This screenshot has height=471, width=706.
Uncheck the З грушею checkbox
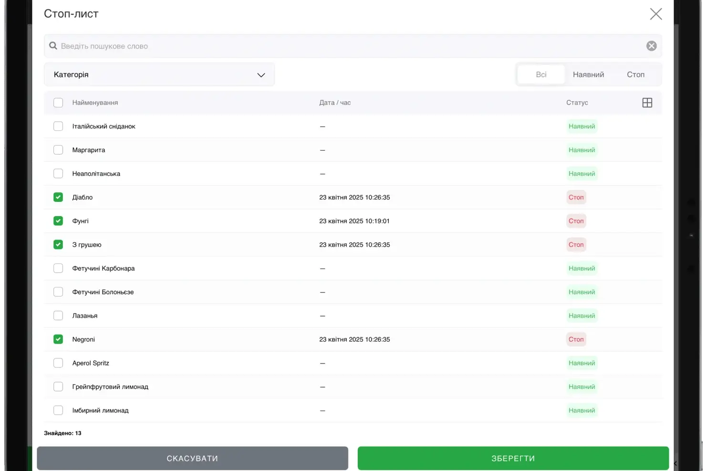point(58,244)
